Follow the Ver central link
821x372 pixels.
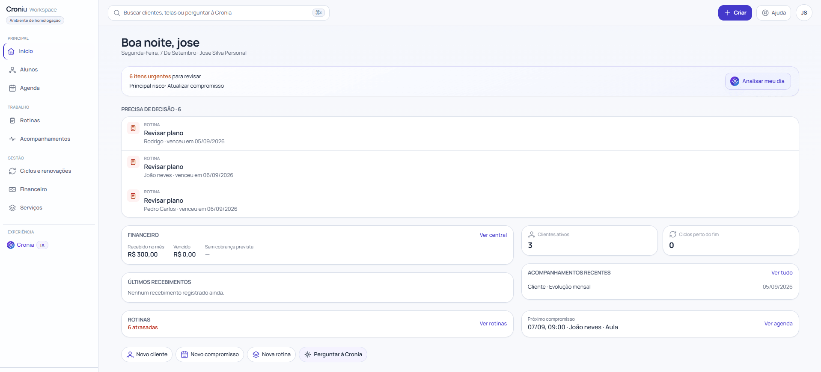[493, 235]
